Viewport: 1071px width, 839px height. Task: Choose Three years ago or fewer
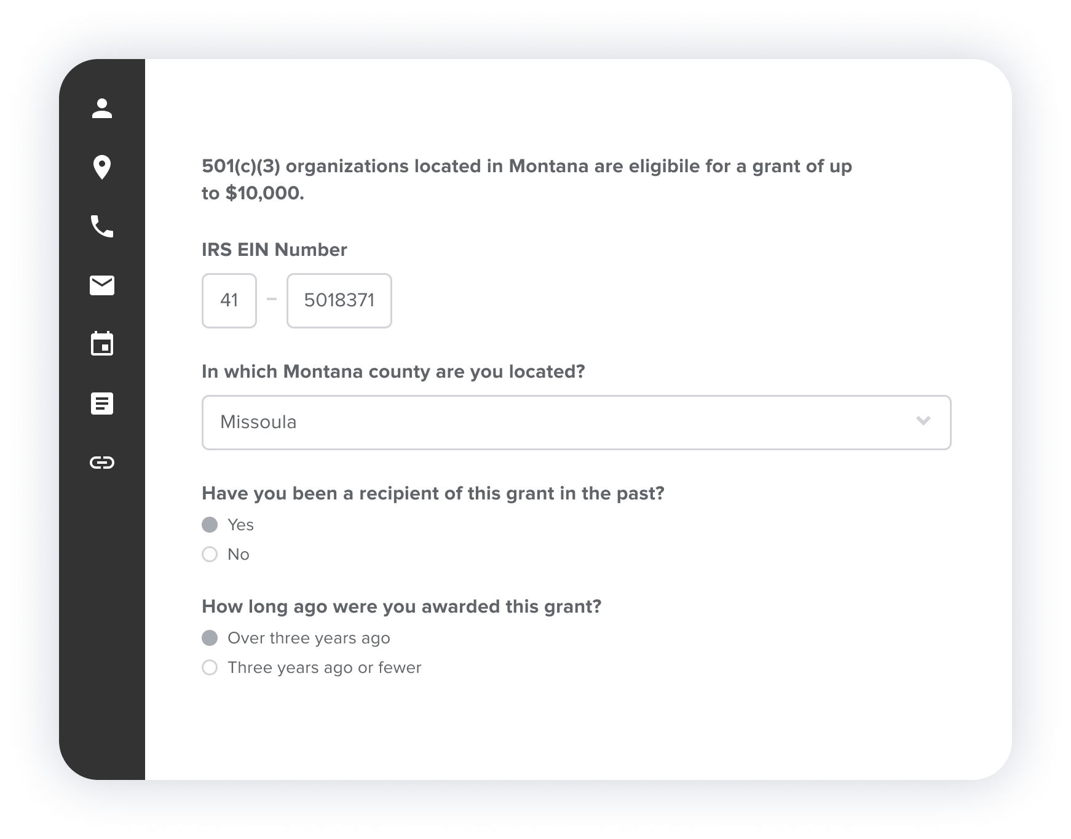(210, 667)
